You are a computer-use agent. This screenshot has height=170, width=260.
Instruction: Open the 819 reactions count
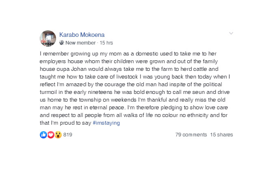point(68,135)
